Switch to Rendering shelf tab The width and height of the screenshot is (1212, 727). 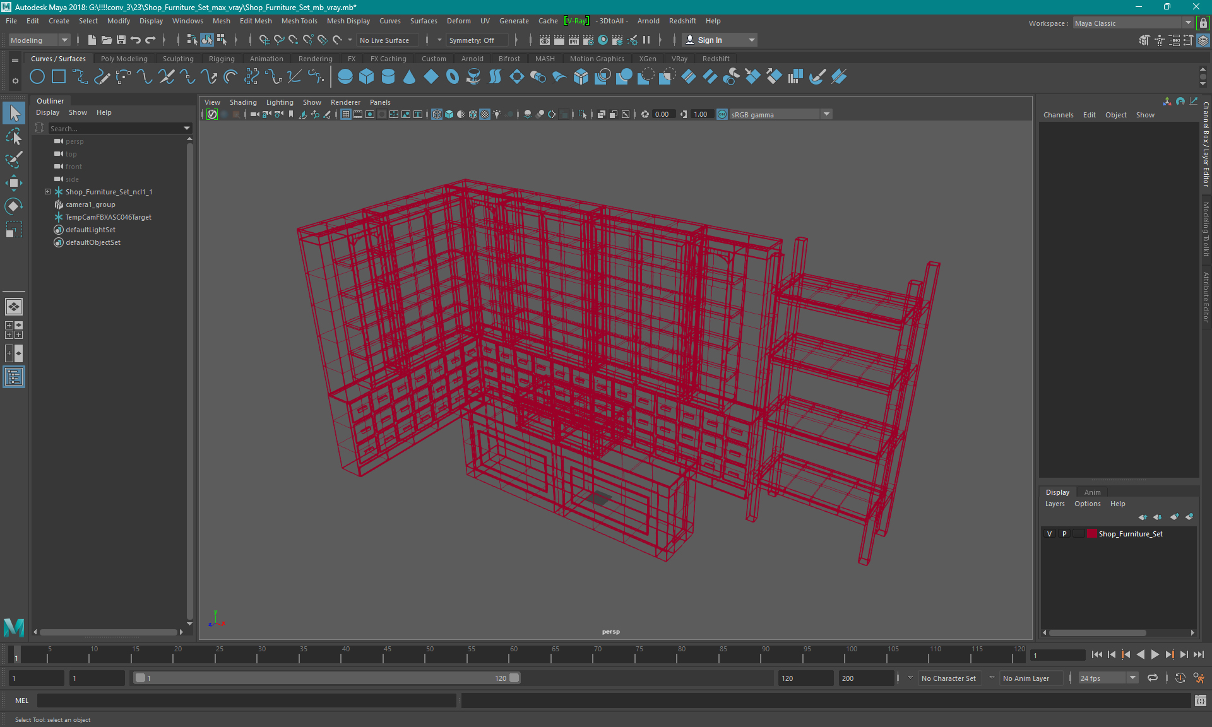coord(315,59)
